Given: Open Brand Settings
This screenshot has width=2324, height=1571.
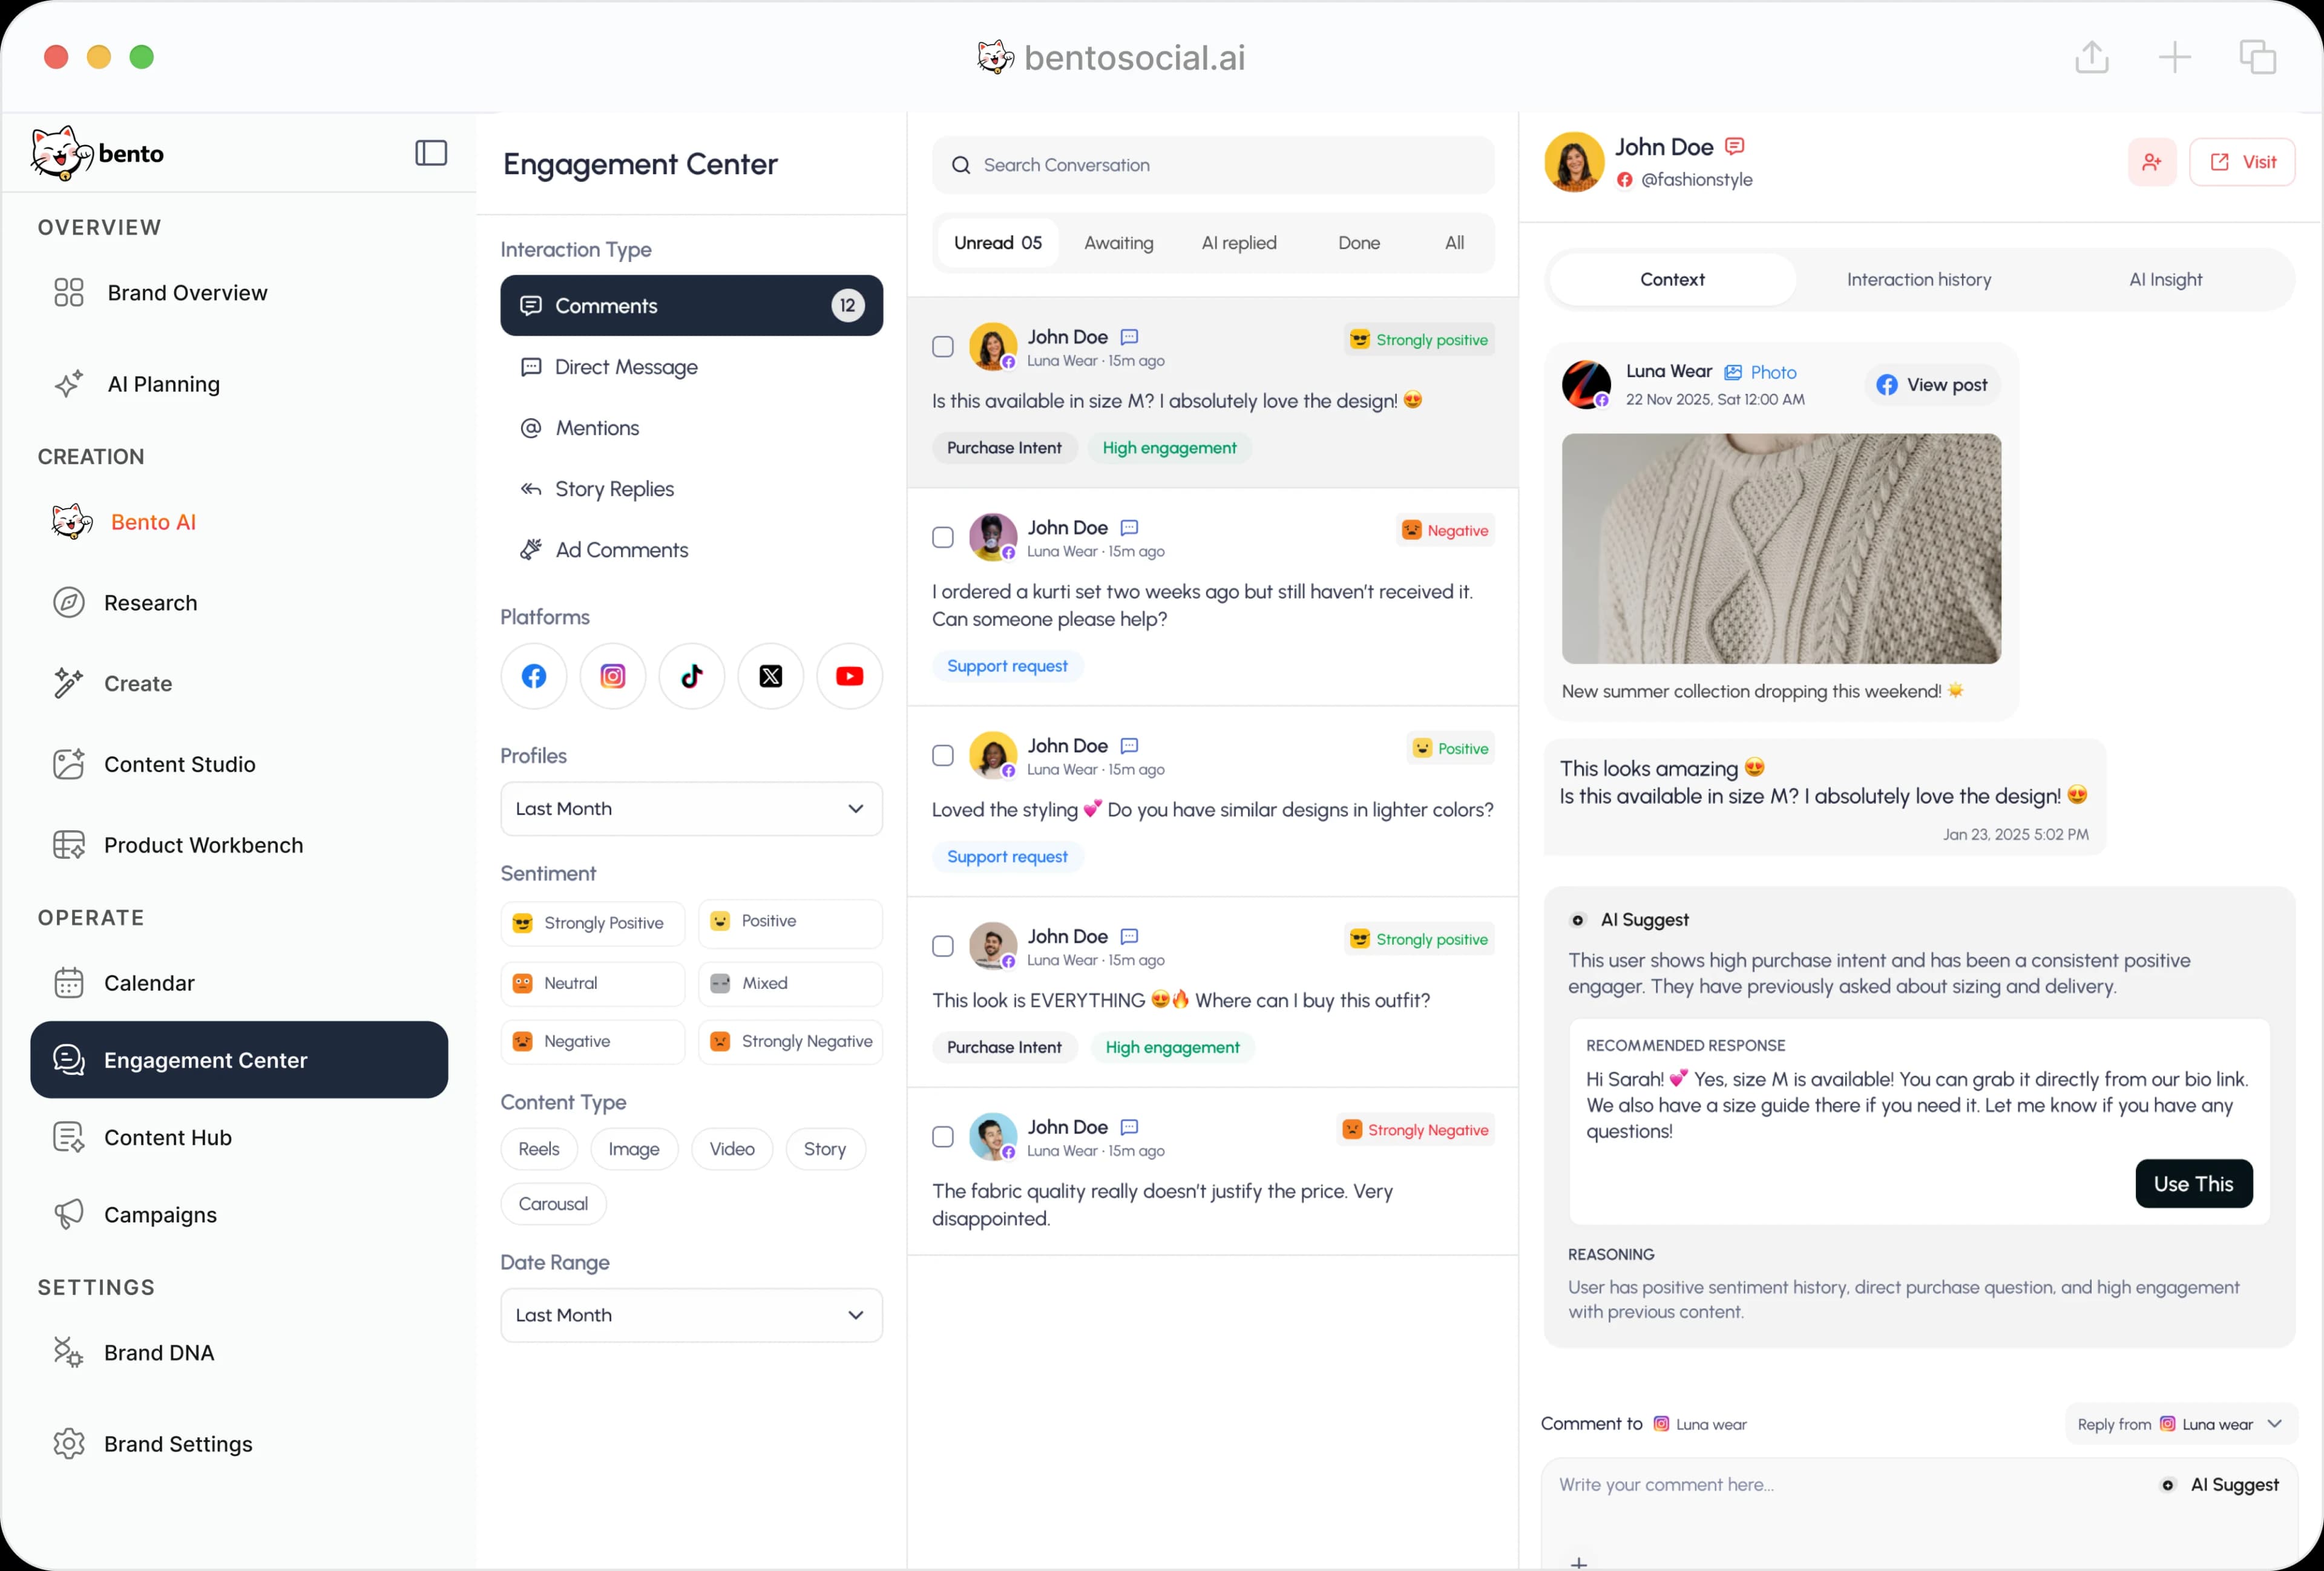Looking at the screenshot, I should 153,1444.
